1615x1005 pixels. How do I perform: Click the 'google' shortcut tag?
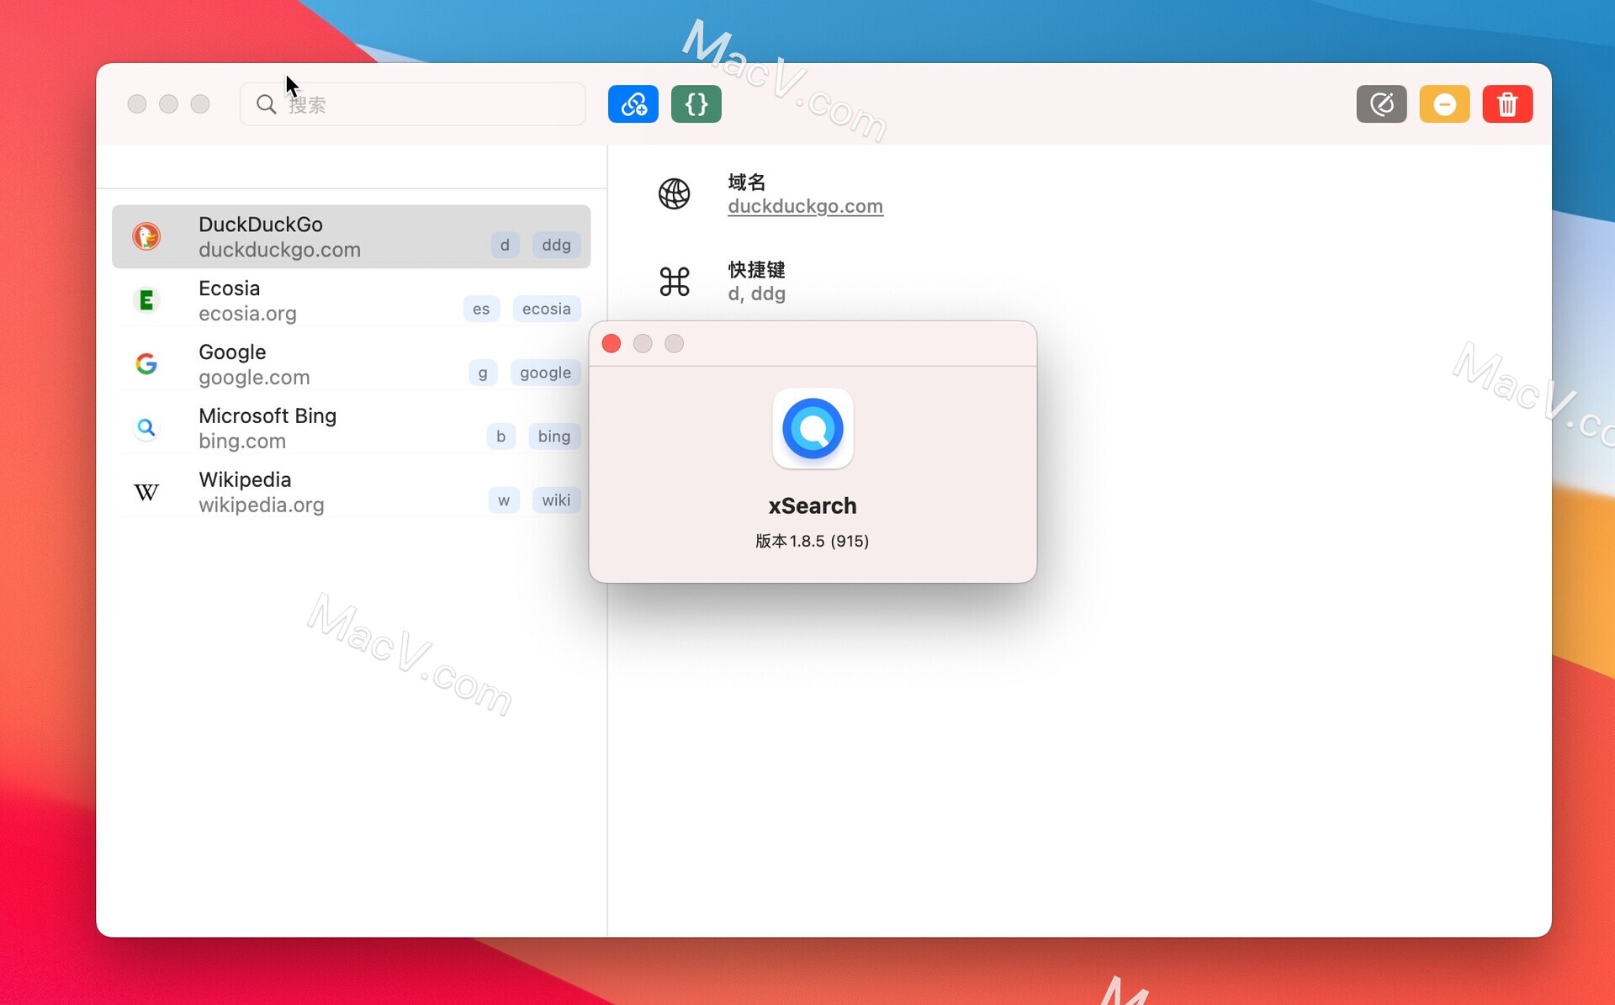click(x=545, y=373)
